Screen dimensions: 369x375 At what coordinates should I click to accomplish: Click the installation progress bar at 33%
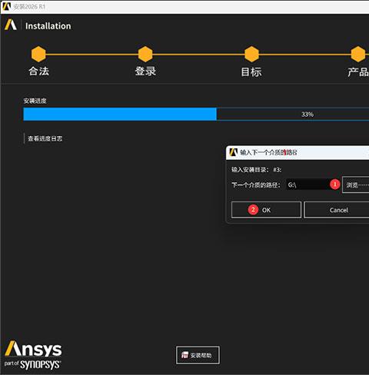point(196,114)
